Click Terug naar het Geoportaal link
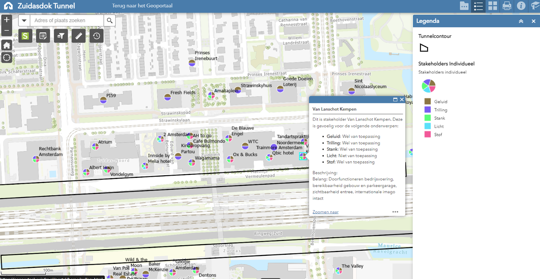 point(142,6)
